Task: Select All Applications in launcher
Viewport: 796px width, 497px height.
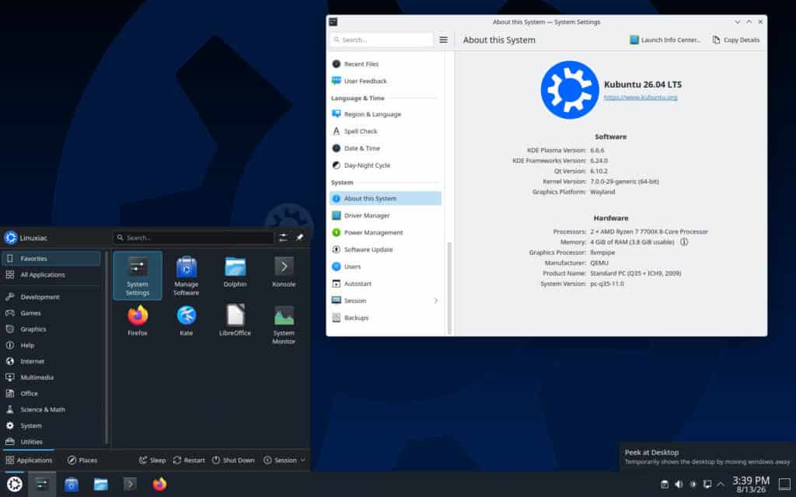Action: point(51,275)
